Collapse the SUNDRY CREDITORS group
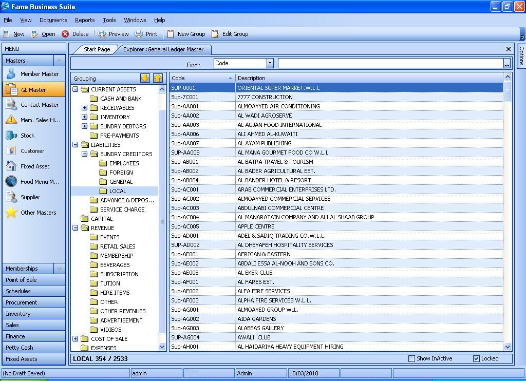The height and width of the screenshot is (381, 526). [85, 154]
